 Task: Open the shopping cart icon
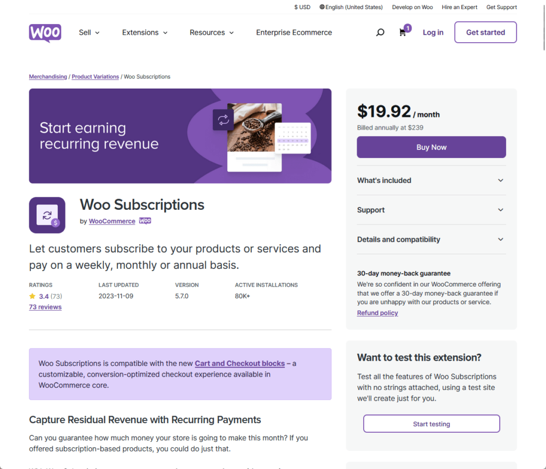[403, 33]
